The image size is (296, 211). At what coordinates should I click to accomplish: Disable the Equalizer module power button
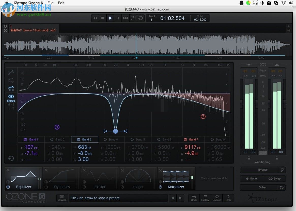pos(8,187)
